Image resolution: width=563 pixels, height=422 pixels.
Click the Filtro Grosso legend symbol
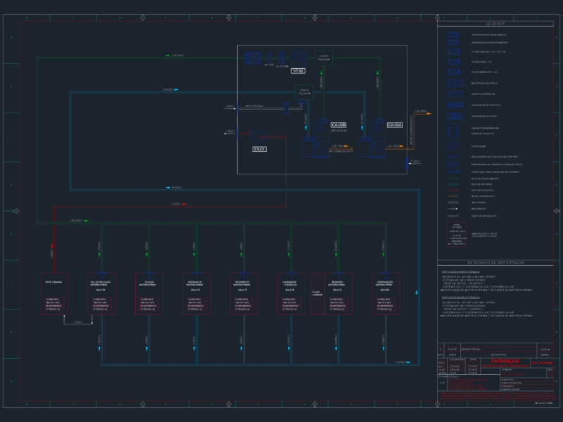click(x=453, y=51)
